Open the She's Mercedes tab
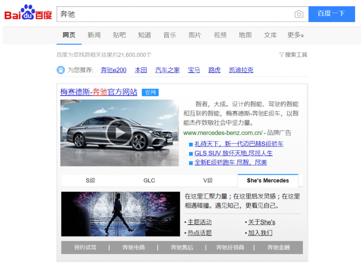 (268, 180)
